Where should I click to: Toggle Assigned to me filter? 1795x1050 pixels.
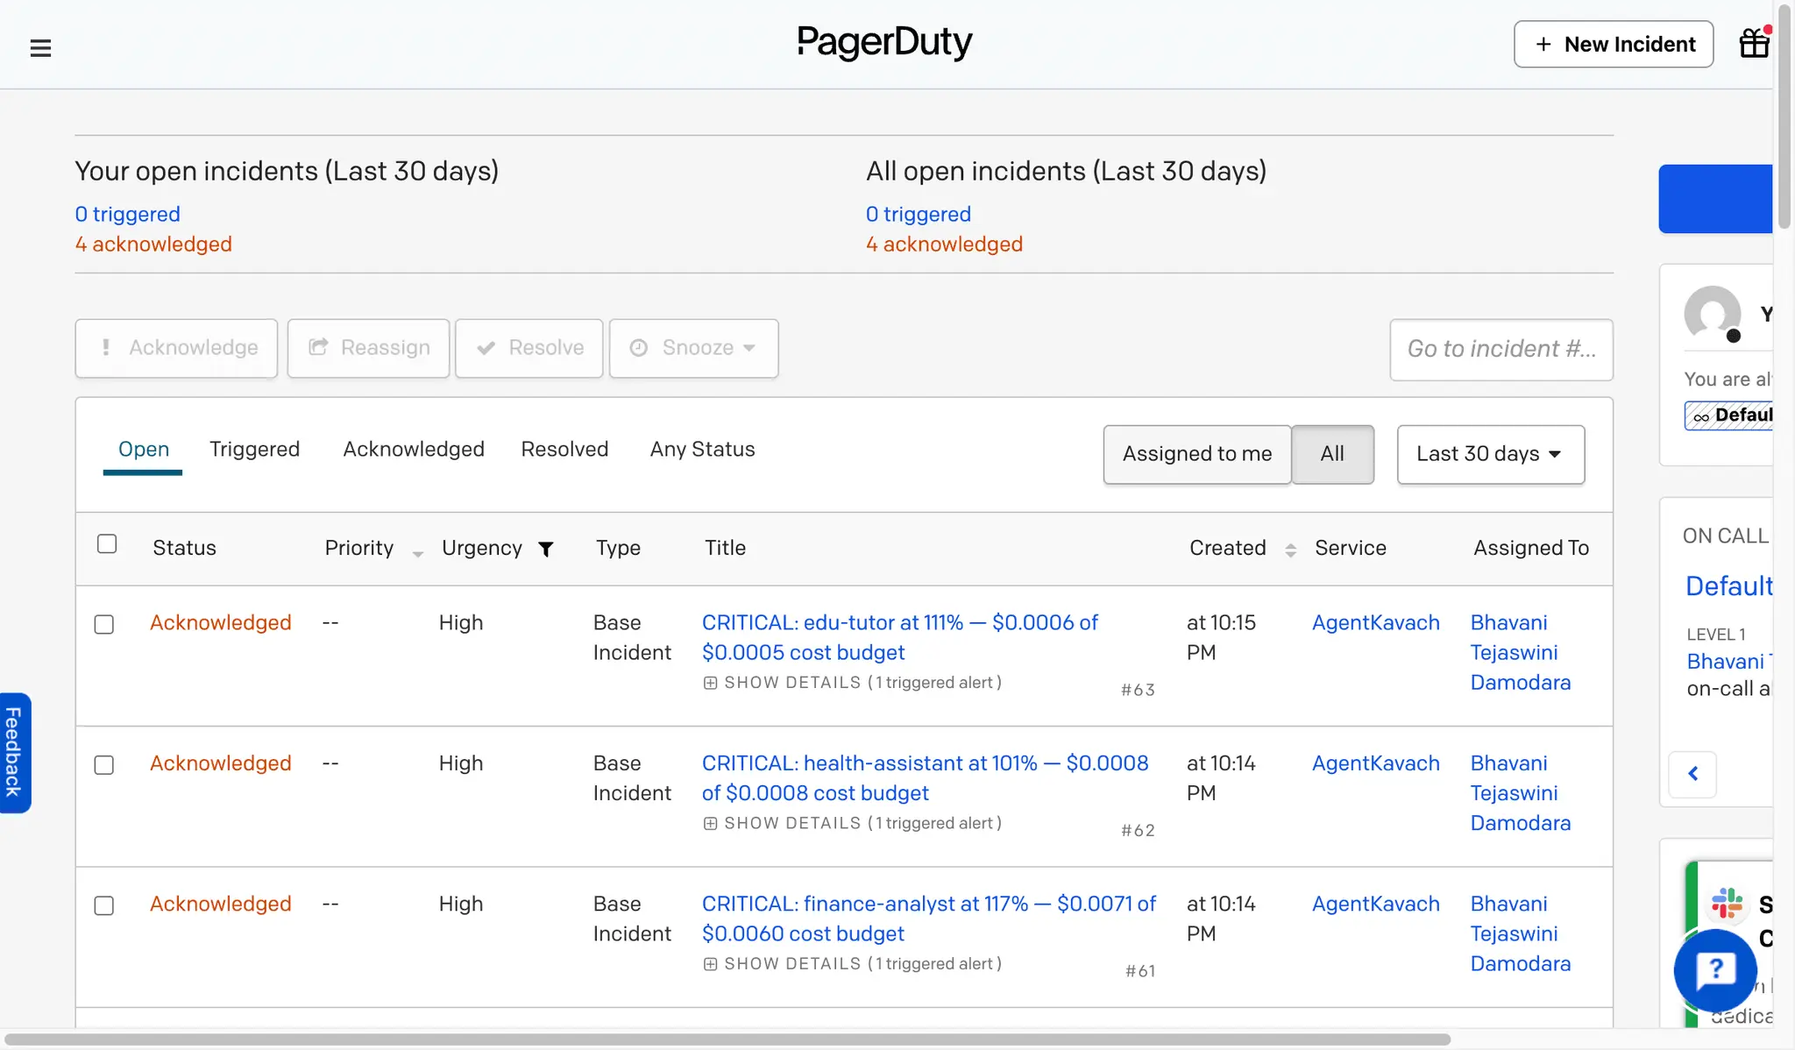pos(1197,454)
